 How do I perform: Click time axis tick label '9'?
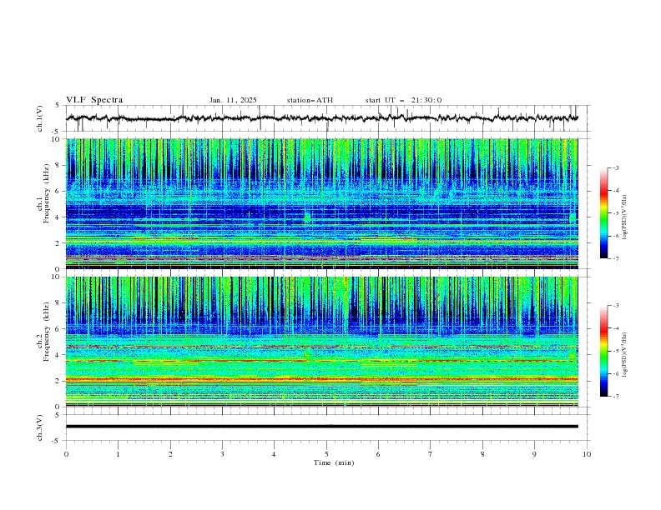pos(534,454)
